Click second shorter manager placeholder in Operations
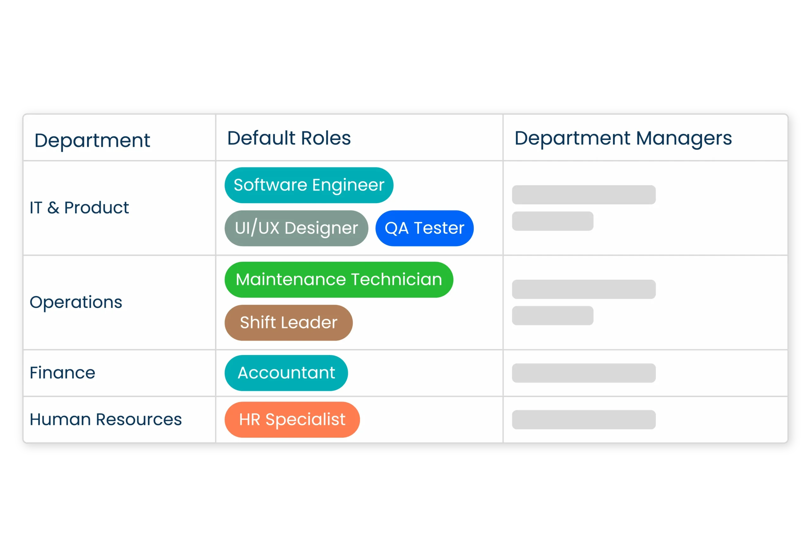The height and width of the screenshot is (557, 811). (x=552, y=316)
